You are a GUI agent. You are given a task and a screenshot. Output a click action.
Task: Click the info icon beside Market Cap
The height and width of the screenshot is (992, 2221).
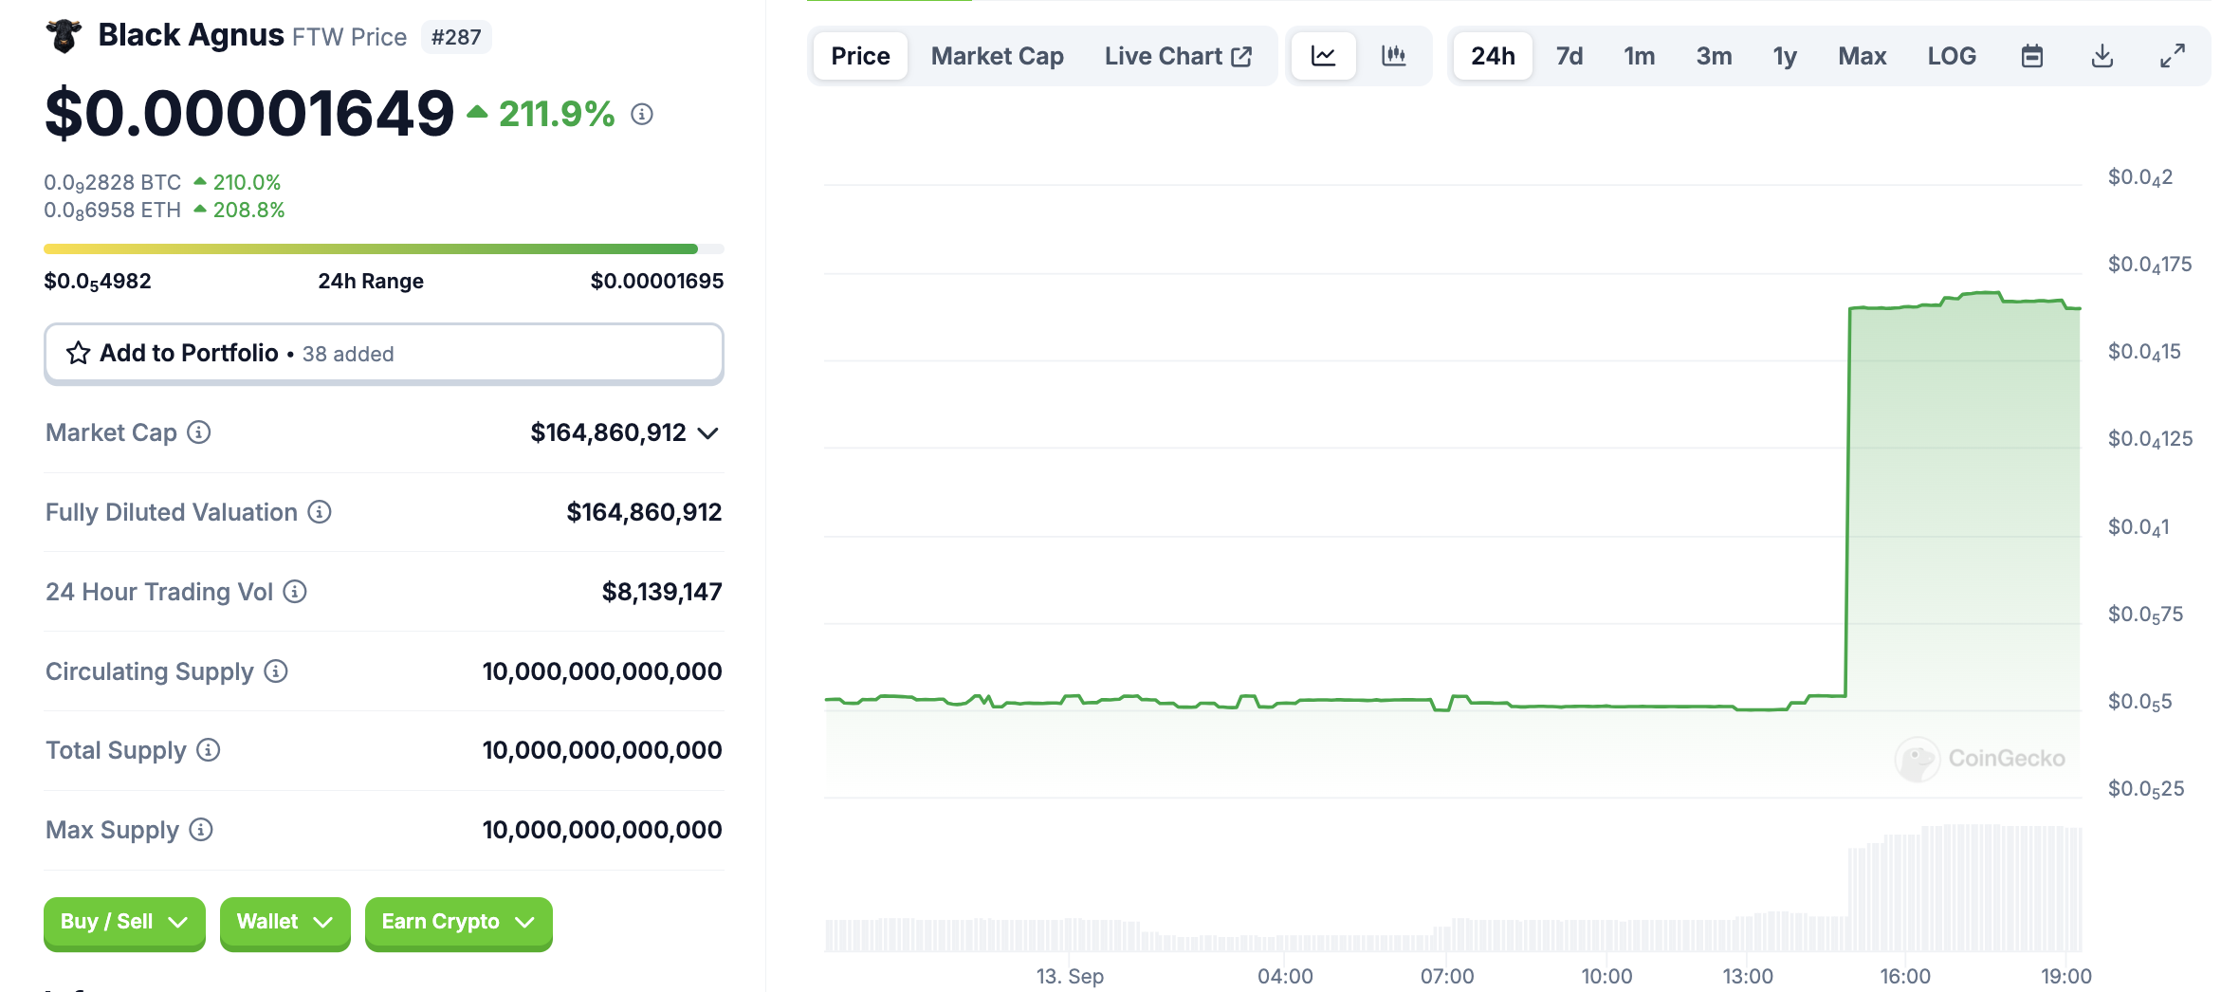click(x=199, y=432)
